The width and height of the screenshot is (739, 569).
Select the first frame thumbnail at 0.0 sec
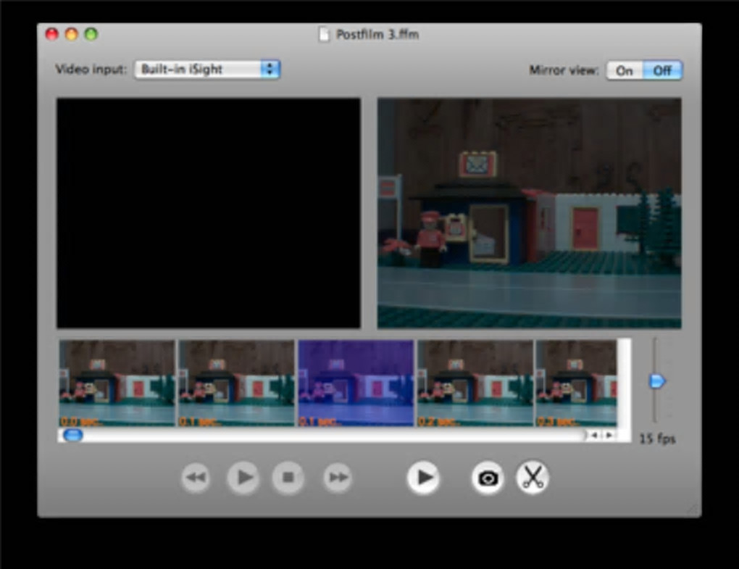[117, 383]
